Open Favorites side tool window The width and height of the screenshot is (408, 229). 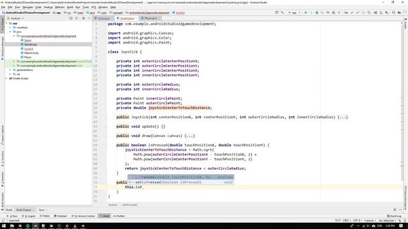click(3, 179)
